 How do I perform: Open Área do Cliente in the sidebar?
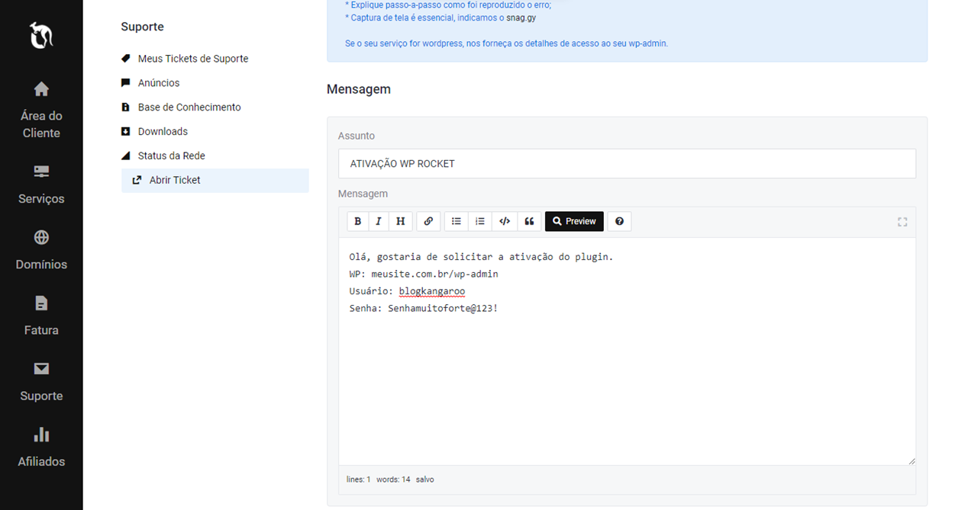[x=41, y=111]
